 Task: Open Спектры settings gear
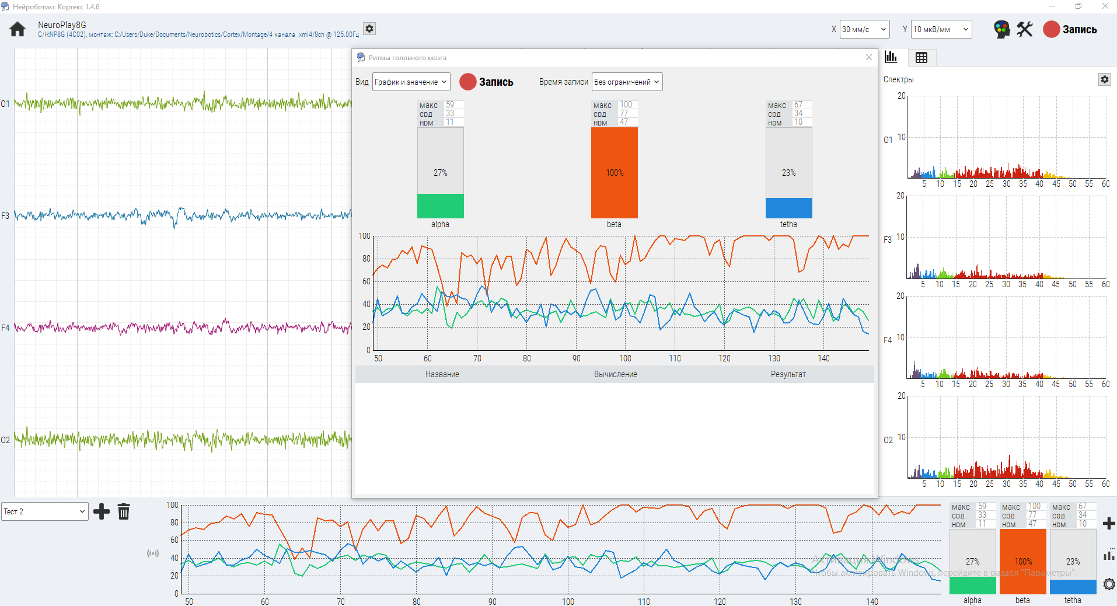pos(1105,79)
